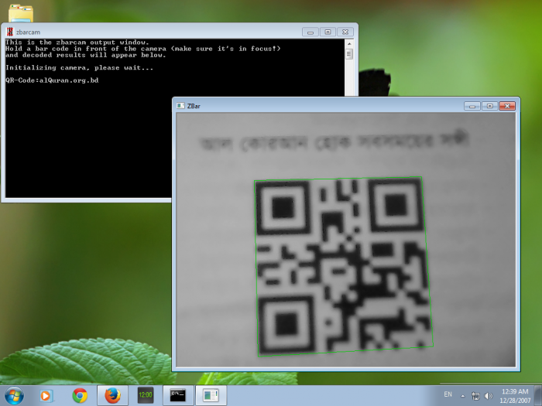This screenshot has width=542, height=406.
Task: Maximize the zbarcam window
Action: [x=328, y=32]
